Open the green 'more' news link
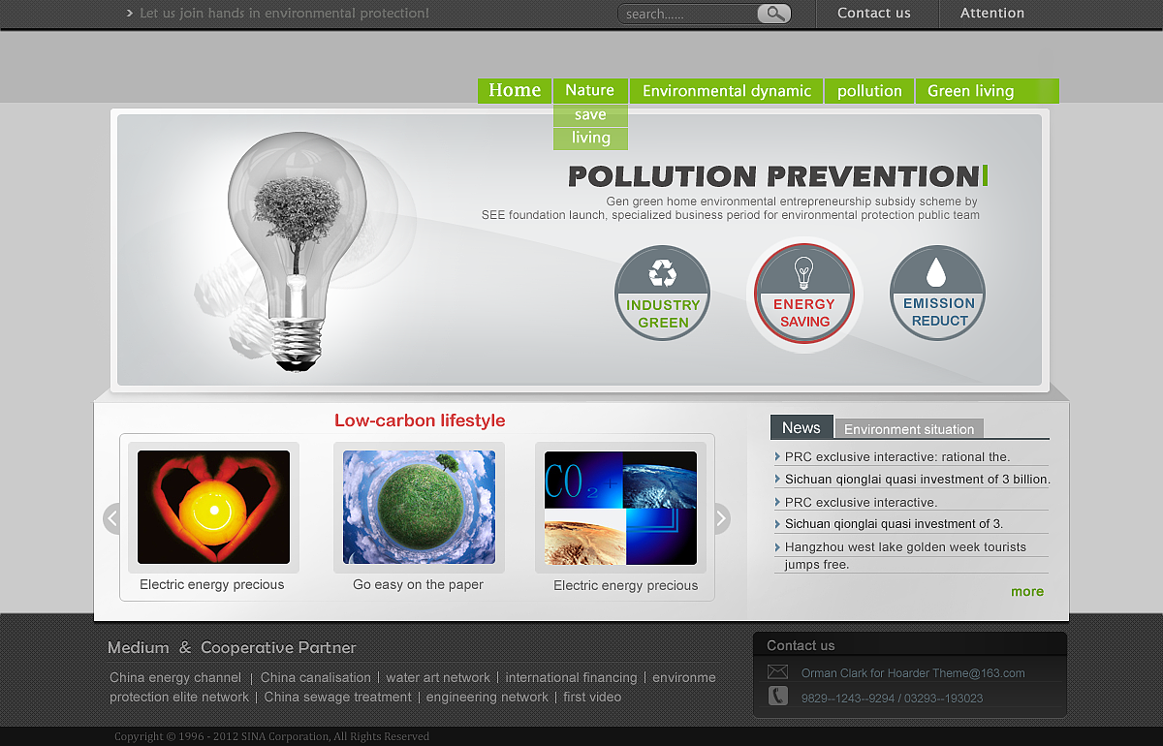 [x=1027, y=591]
